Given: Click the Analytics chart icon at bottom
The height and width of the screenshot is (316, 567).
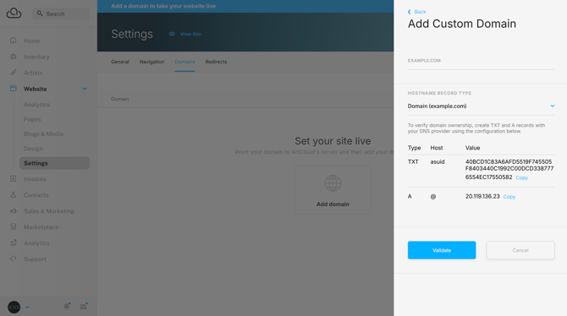Looking at the screenshot, I should 14,242.
